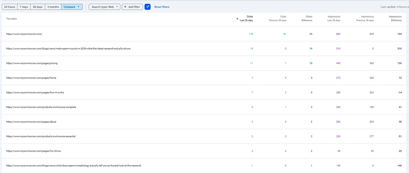Click the -14 impressions difference value
This screenshot has height=173, width=409.
tap(400, 92)
